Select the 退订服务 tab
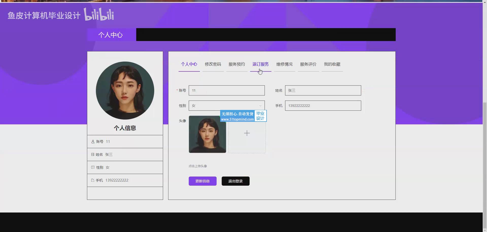 260,64
